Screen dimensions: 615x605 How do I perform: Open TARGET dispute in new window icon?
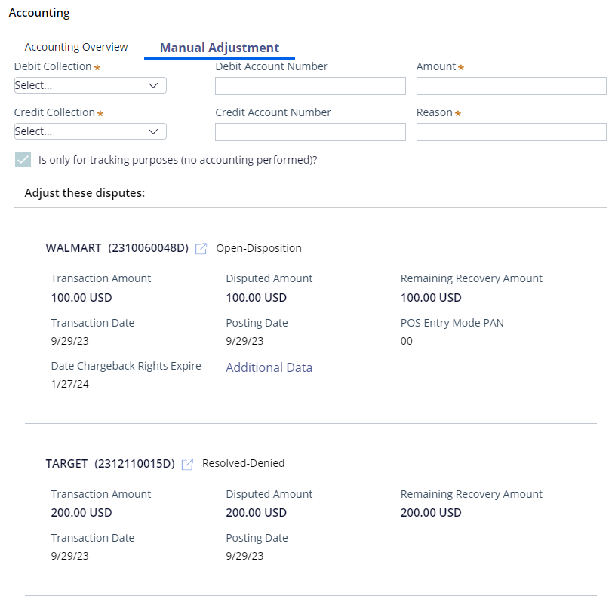[187, 464]
